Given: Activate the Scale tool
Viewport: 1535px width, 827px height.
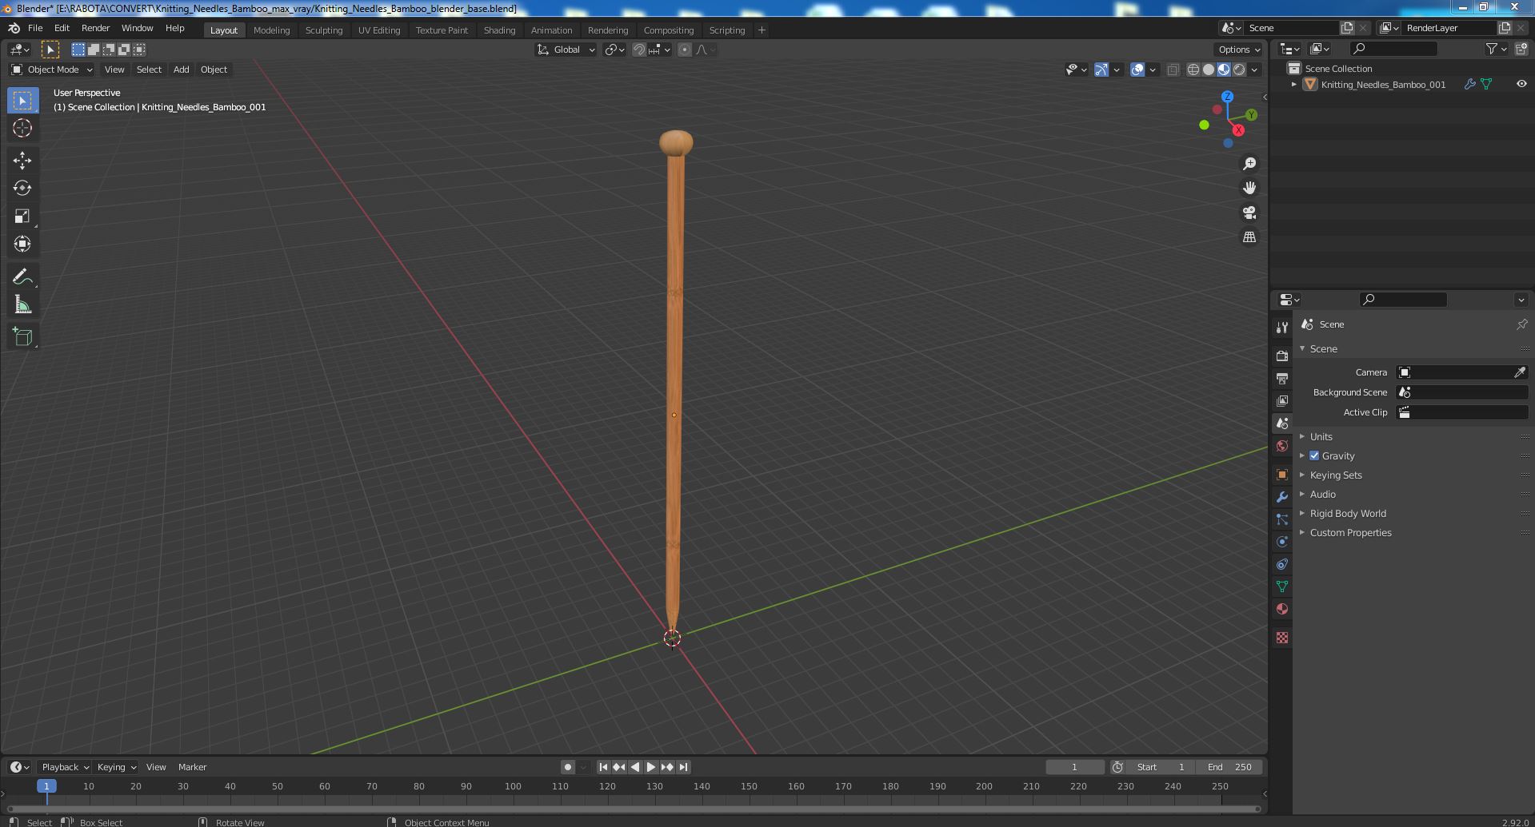Looking at the screenshot, I should [x=22, y=217].
